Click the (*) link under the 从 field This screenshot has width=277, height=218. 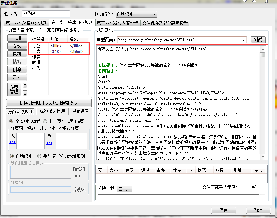pos(13,142)
